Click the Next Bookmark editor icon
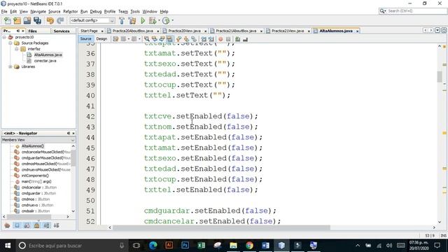This screenshot has height=252, width=448. tap(186, 39)
